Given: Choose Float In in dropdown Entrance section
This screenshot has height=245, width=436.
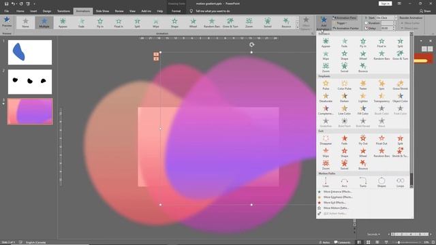Looking at the screenshot, I should coord(381,43).
